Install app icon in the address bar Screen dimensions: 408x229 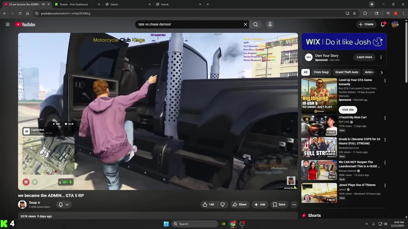coord(347,13)
